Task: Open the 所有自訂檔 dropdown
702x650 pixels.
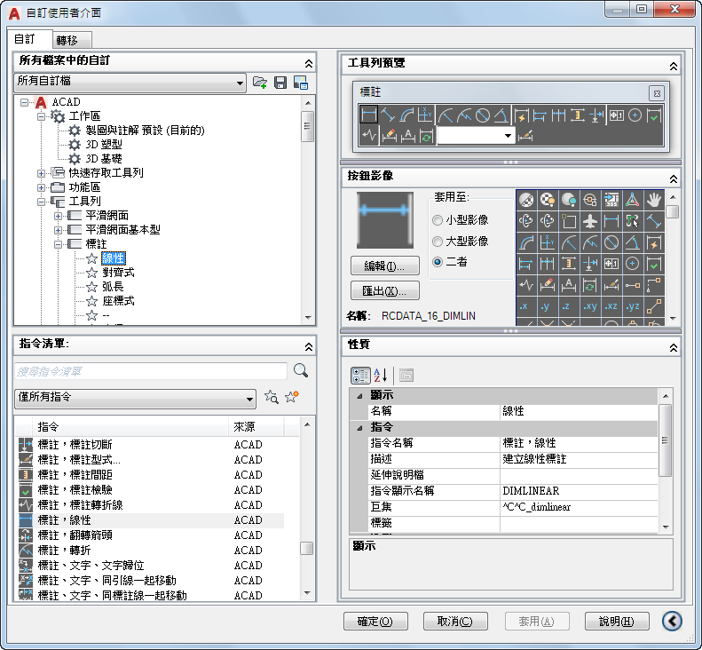Action: pyautogui.click(x=130, y=83)
